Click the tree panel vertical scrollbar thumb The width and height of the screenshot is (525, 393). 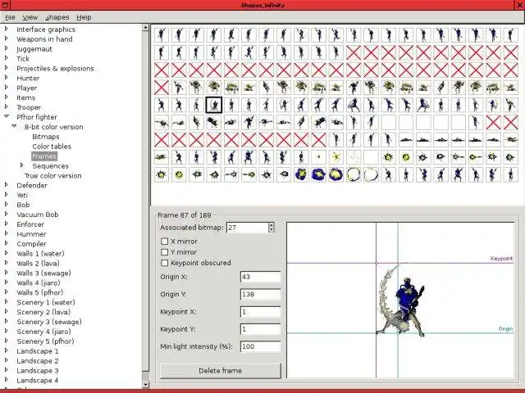click(x=146, y=201)
